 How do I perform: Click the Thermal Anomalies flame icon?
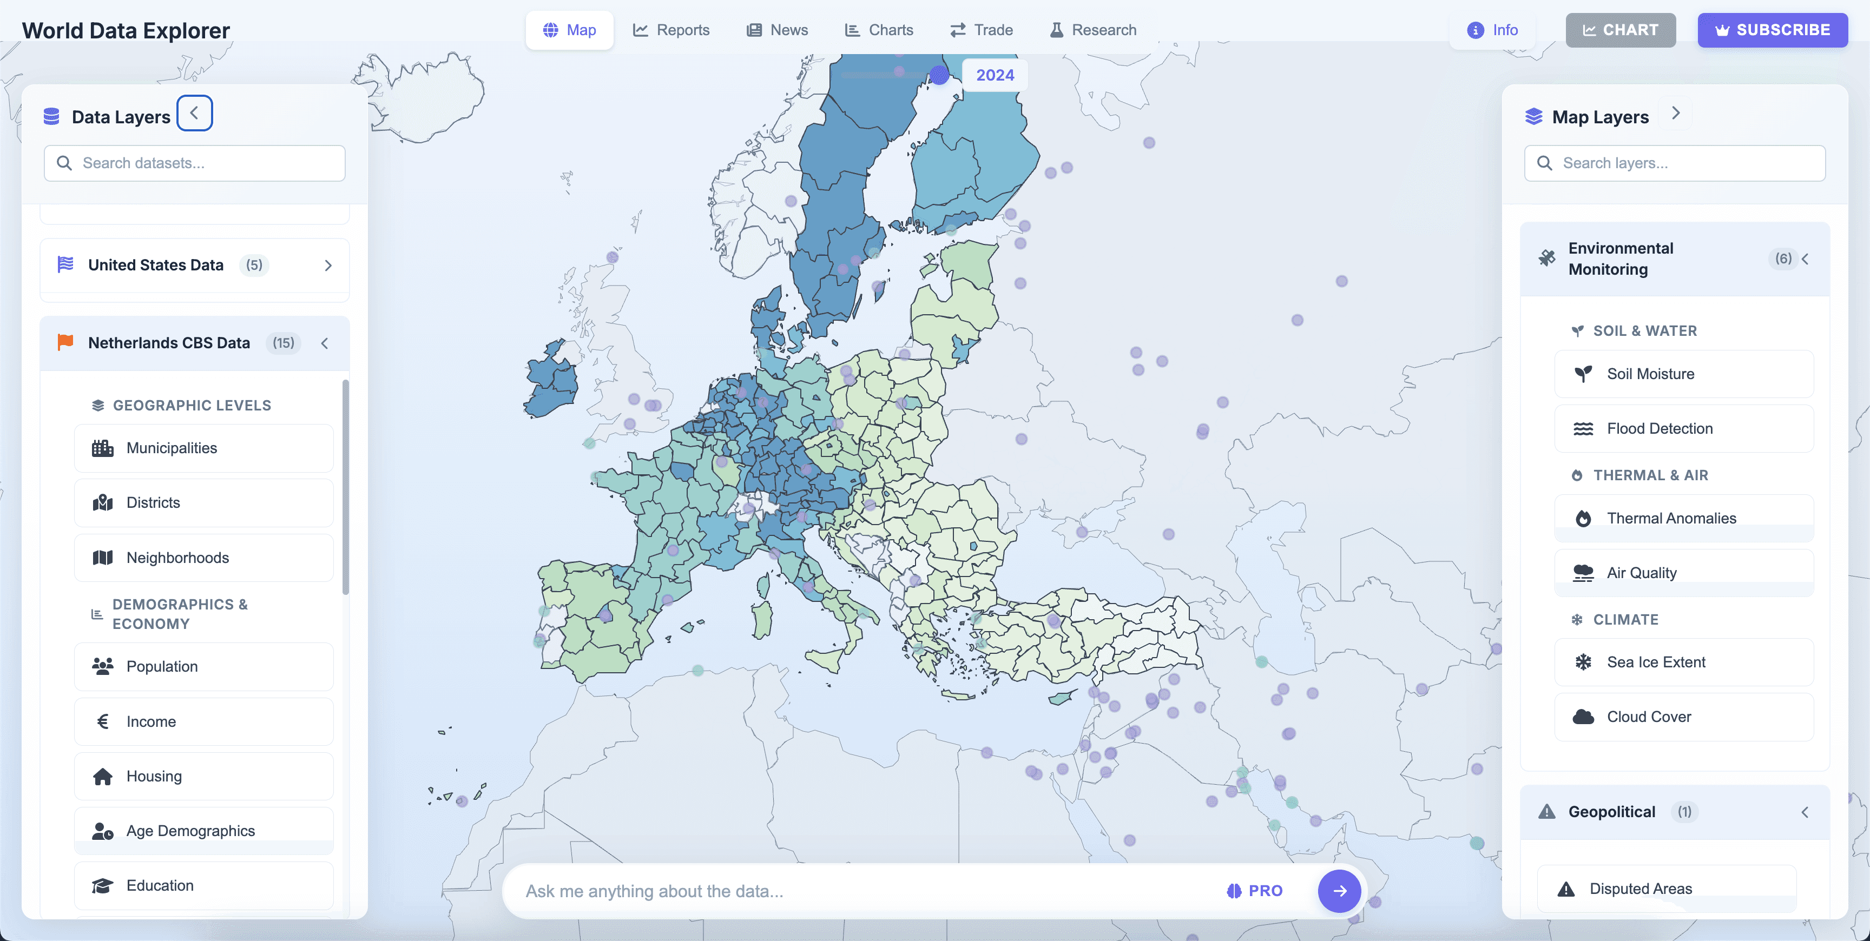pos(1583,518)
